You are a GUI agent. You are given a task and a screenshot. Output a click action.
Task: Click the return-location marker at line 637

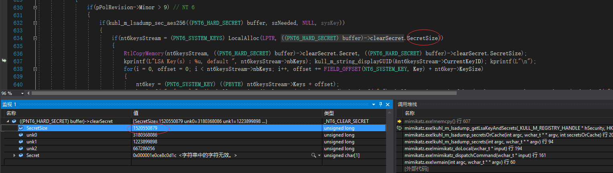pyautogui.click(x=4, y=61)
